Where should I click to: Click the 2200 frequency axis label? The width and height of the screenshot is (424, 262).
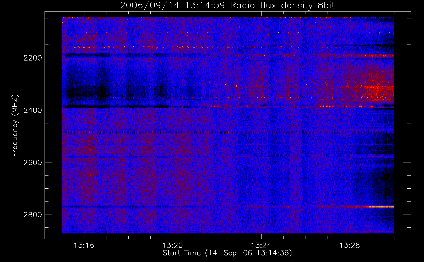tap(33, 58)
